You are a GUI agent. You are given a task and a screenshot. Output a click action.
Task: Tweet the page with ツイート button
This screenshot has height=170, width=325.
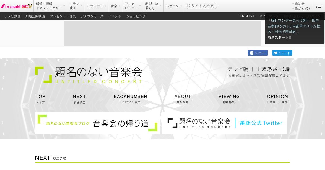[282, 53]
